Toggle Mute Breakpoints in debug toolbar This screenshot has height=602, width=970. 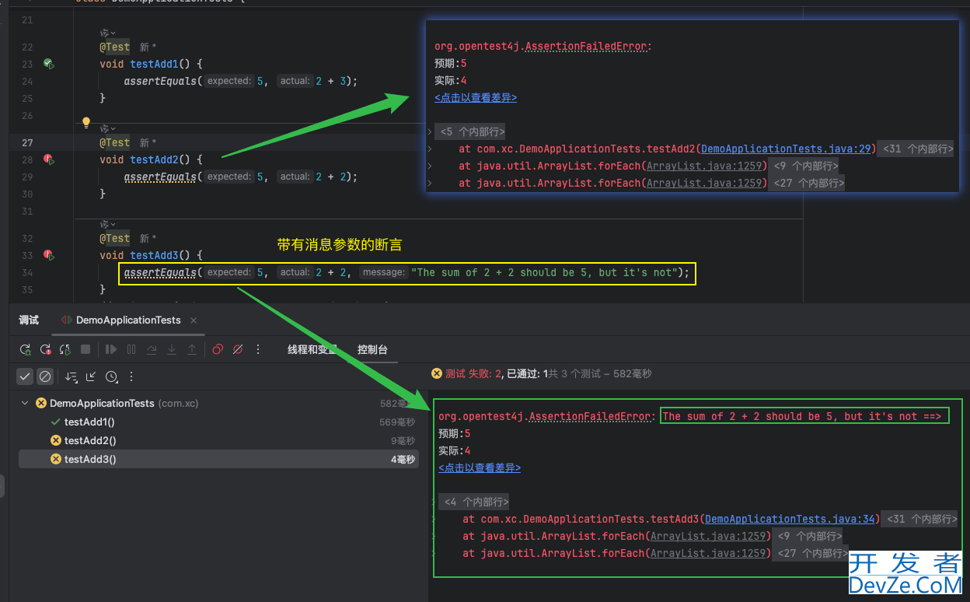(238, 350)
